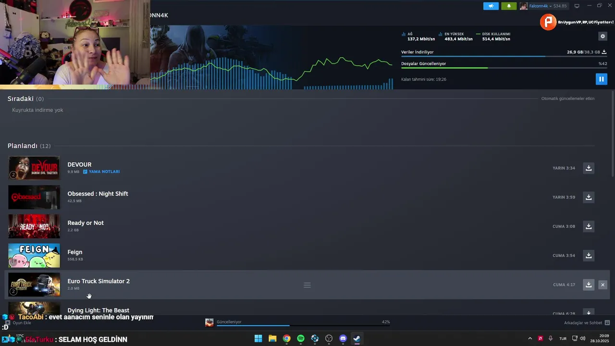
Task: Click TUR keyboard language indicator
Action: pyautogui.click(x=563, y=339)
